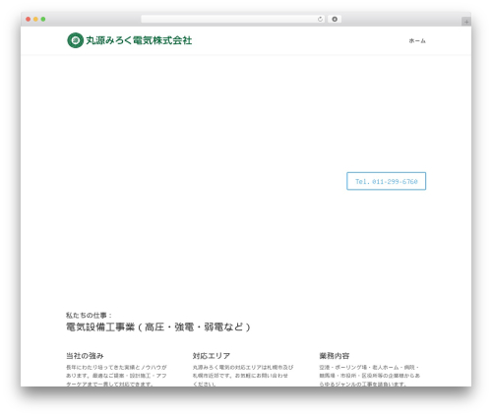Open a new tab with the plus button
The image size is (492, 416).
466,22
